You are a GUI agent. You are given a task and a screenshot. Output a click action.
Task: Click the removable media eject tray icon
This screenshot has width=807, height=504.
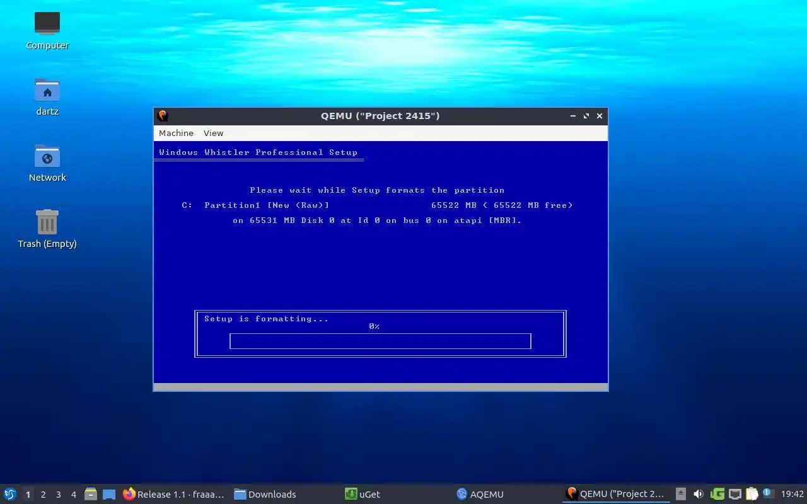681,494
